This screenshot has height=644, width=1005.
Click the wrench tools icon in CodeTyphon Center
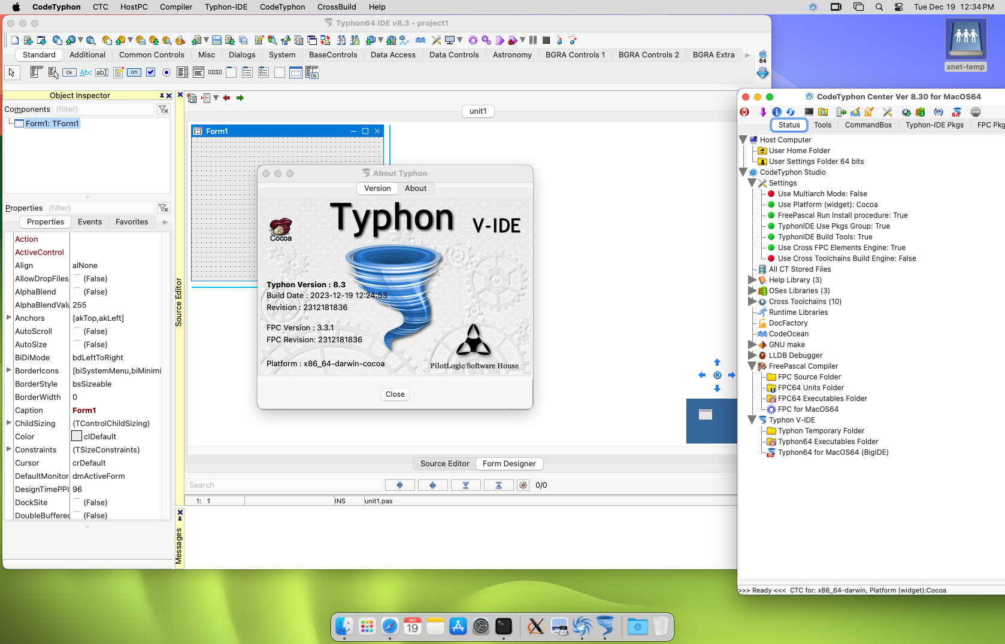pos(888,112)
